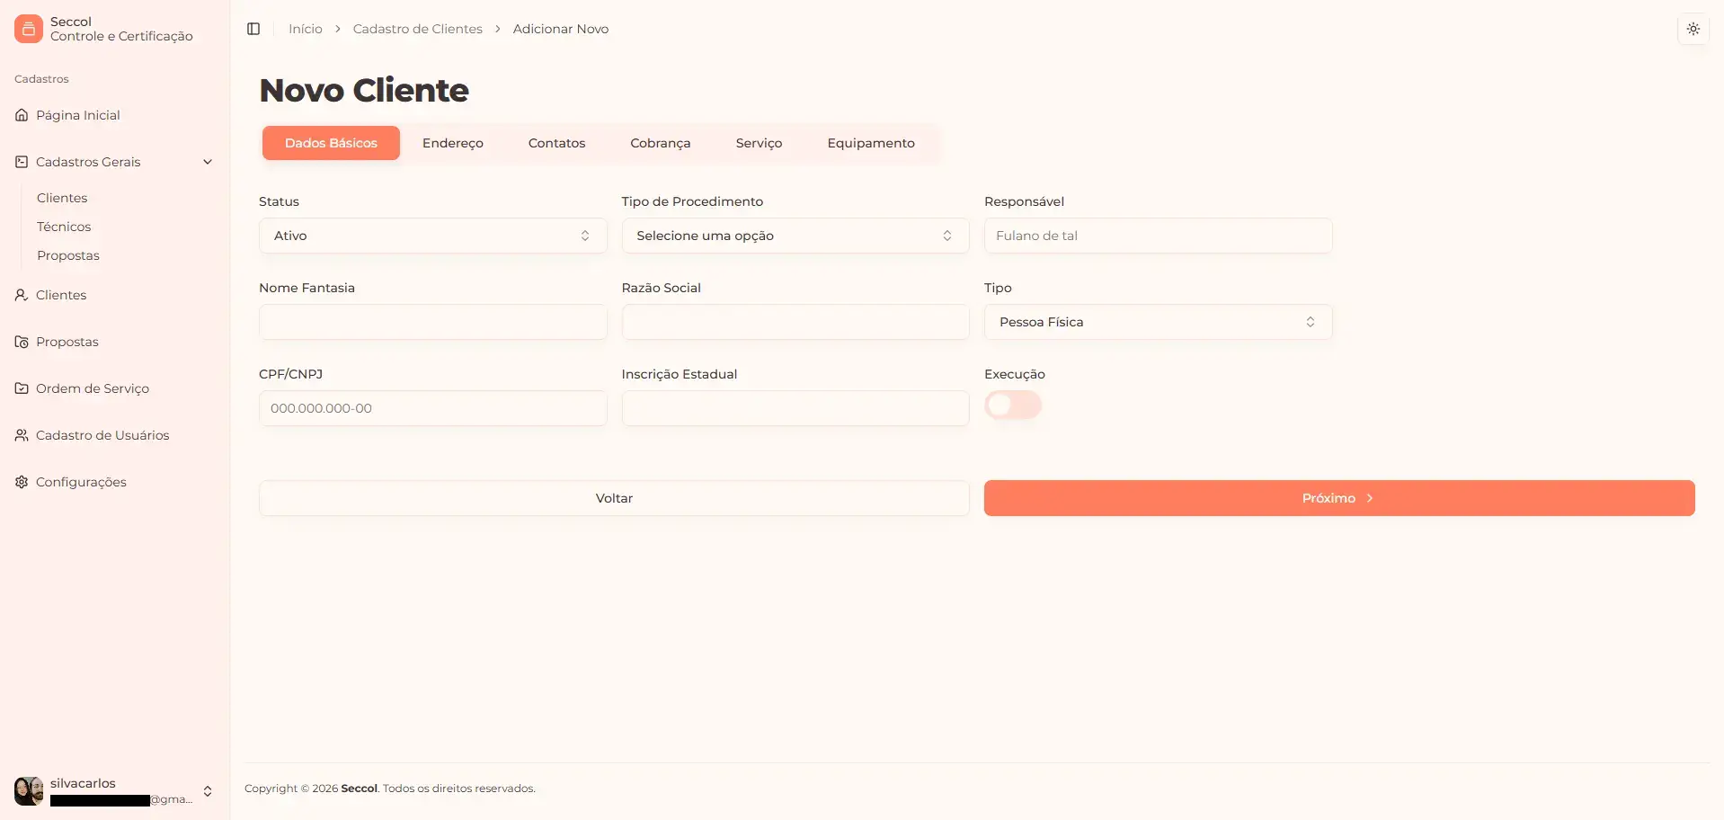Click inside the CPF/CNPJ field
Image resolution: width=1724 pixels, height=820 pixels.
[x=432, y=407]
